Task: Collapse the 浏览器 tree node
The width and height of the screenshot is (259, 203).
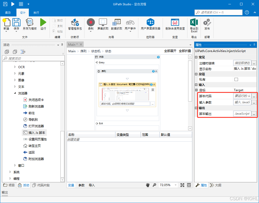Action: click(x=15, y=93)
